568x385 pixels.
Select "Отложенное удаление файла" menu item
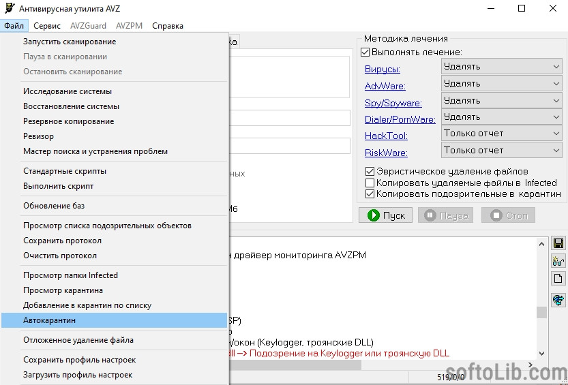(114, 340)
